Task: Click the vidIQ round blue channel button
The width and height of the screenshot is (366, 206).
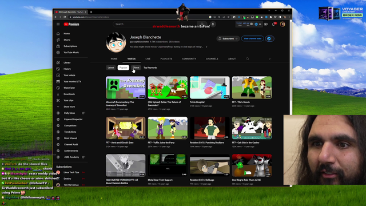Action: [x=269, y=39]
